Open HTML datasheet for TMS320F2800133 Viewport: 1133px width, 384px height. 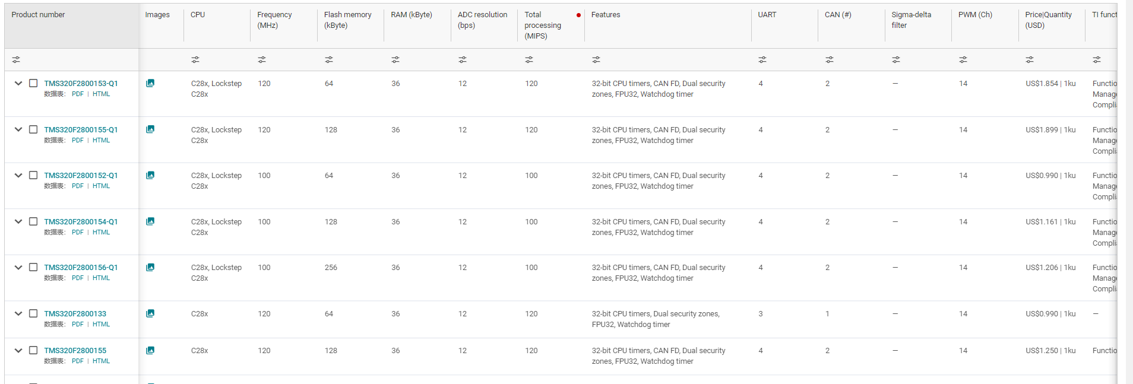coord(101,324)
